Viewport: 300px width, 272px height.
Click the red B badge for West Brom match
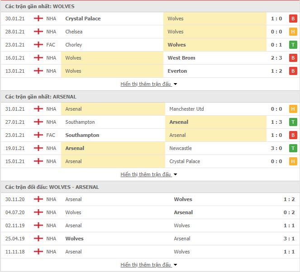click(293, 58)
